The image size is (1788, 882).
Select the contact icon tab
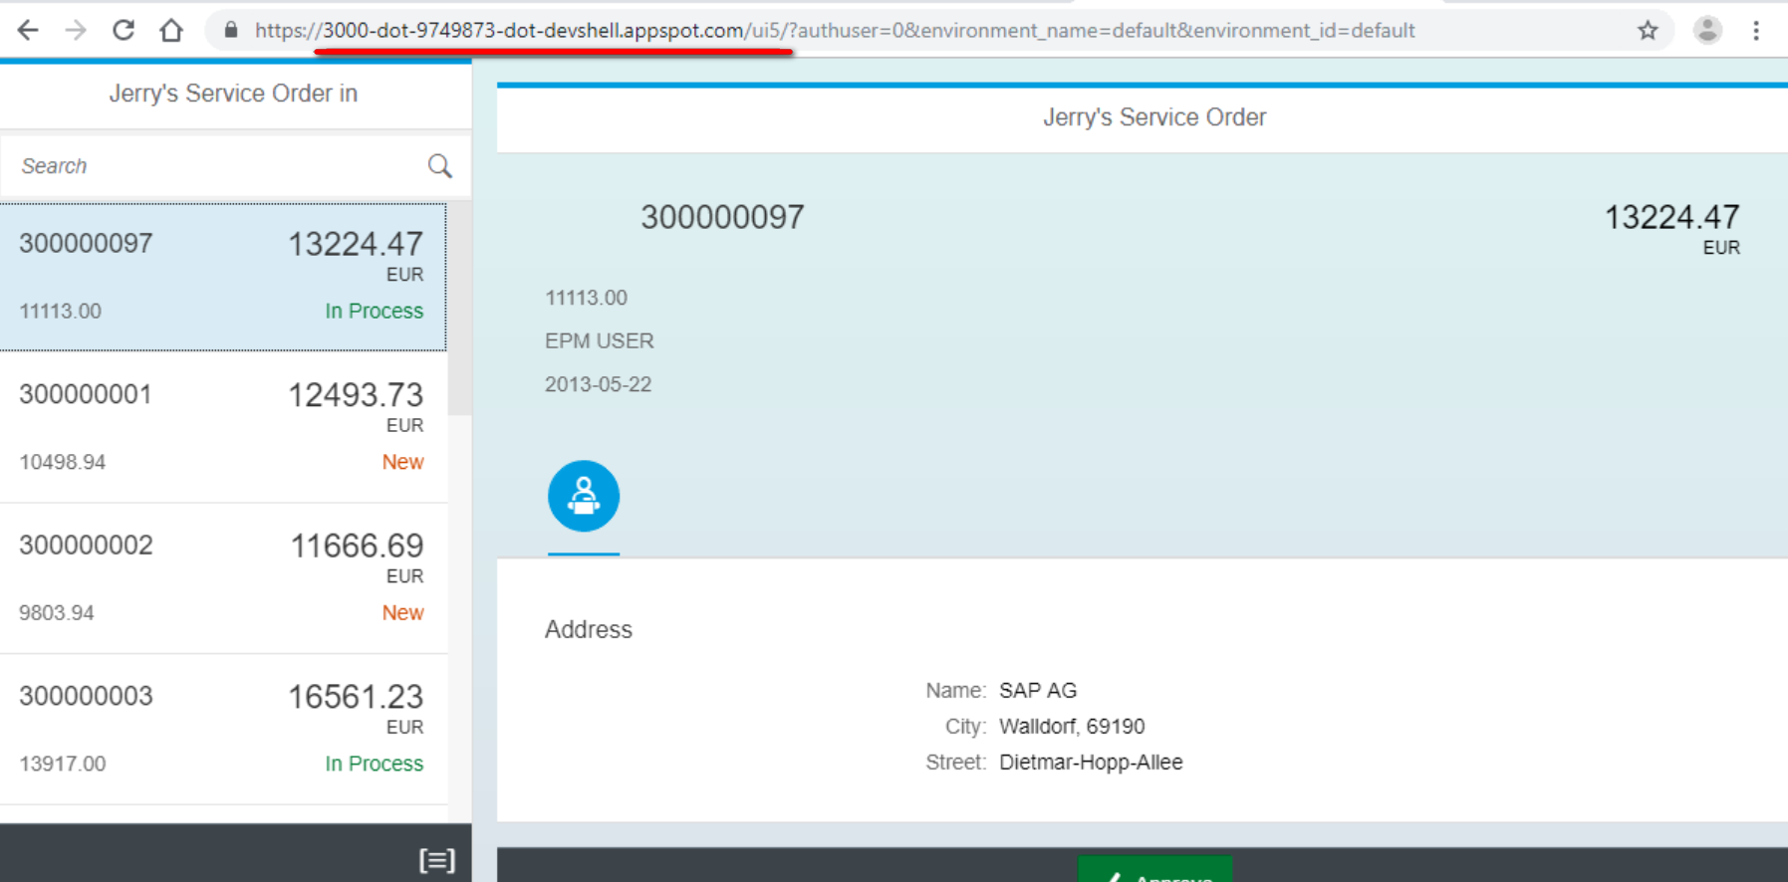pyautogui.click(x=584, y=496)
